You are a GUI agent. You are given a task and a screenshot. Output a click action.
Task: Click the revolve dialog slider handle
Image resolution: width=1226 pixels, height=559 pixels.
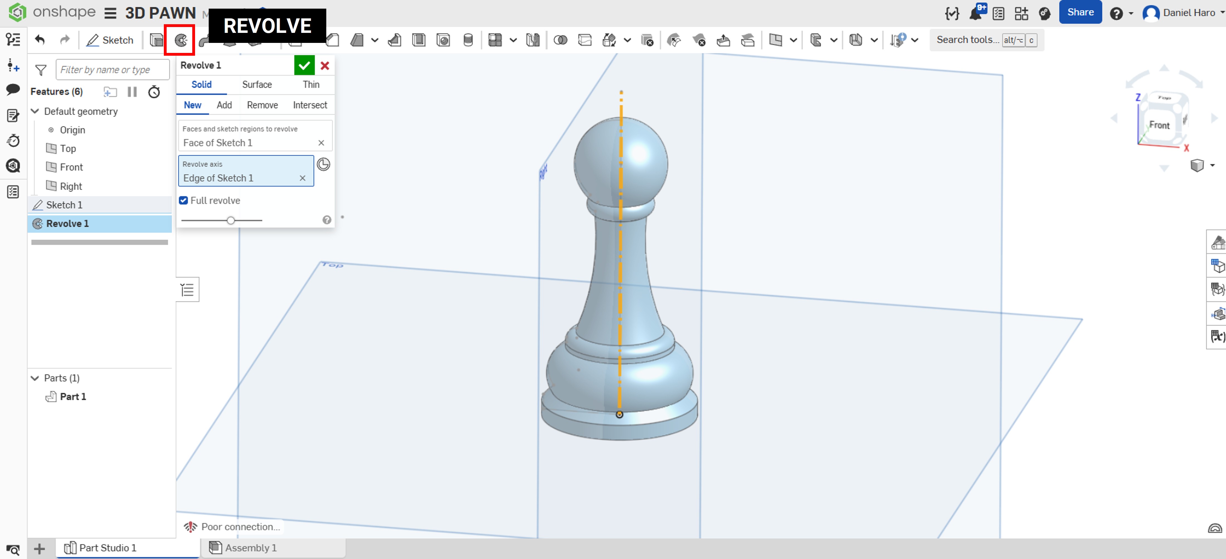231,220
